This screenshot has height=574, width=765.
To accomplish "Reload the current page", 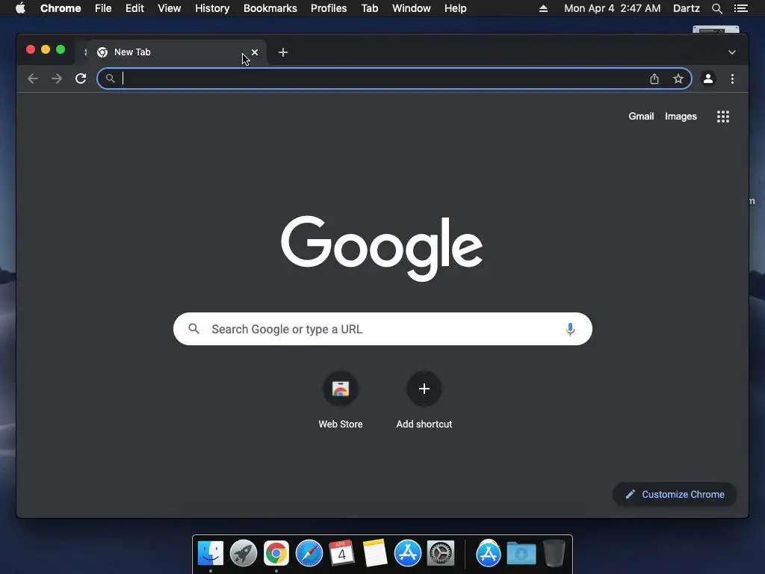I will pos(81,78).
